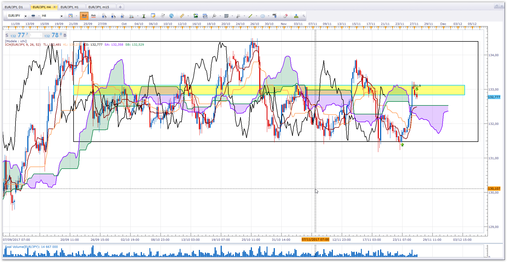This screenshot has width=507, height=262.
Task: Click the 25/10 11:00 time axis label
Action: tap(251, 240)
